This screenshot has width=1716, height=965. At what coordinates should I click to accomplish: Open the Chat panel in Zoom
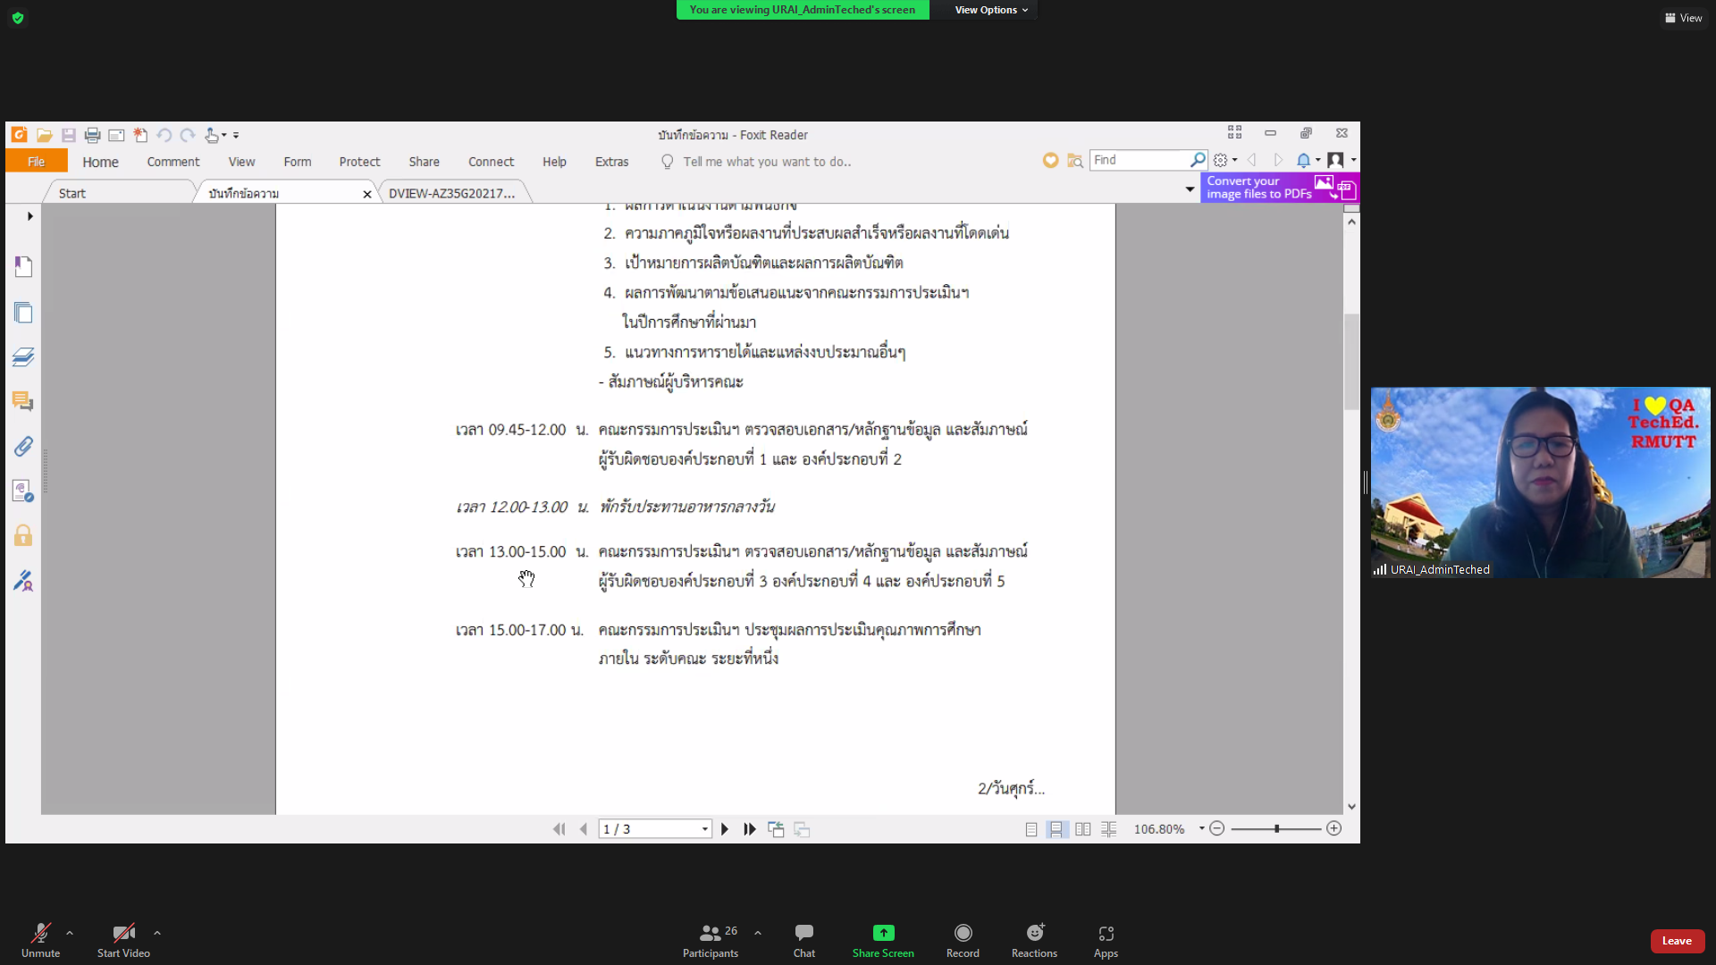803,940
